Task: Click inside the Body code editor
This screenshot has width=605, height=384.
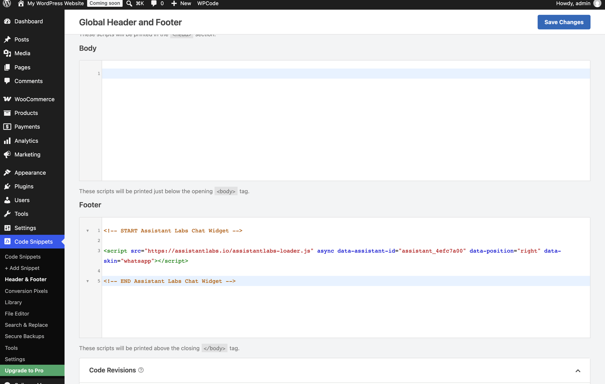Action: click(346, 121)
